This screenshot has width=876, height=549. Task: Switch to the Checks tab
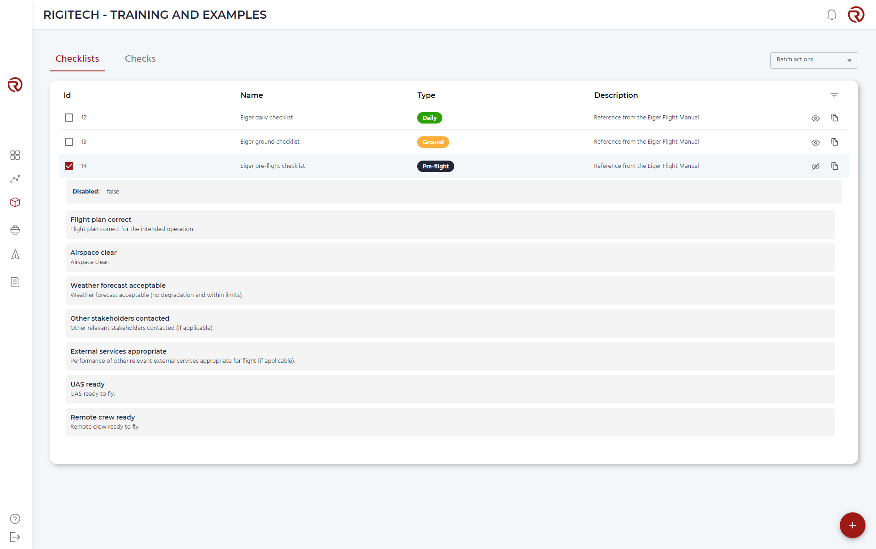tap(140, 59)
